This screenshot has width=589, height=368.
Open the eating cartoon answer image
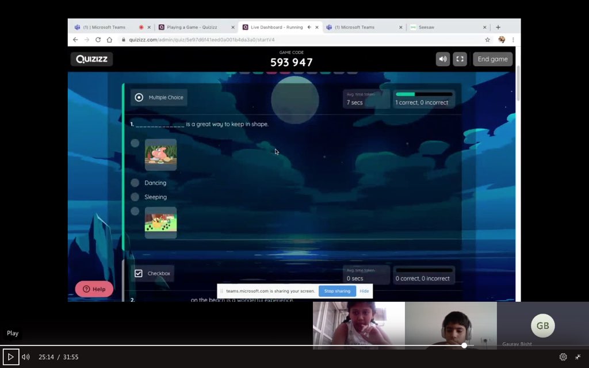(161, 155)
